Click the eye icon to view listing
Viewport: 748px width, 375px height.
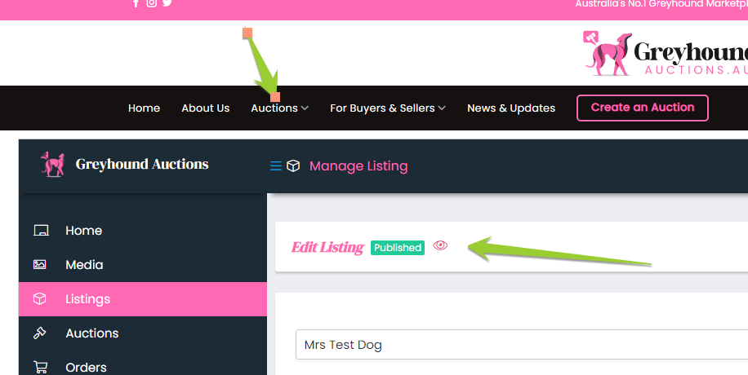(440, 245)
